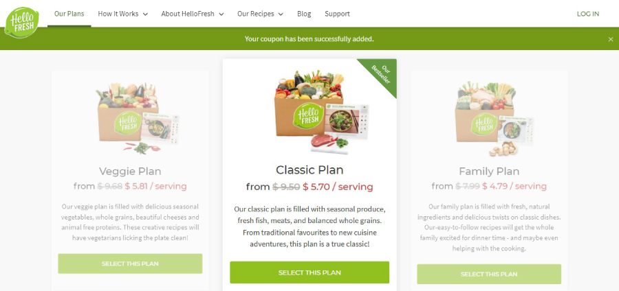This screenshot has height=291, width=619.
Task: Click the Veggie Plan box image
Action: [138, 118]
